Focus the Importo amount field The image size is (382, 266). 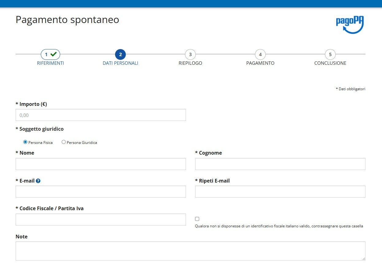[101, 115]
